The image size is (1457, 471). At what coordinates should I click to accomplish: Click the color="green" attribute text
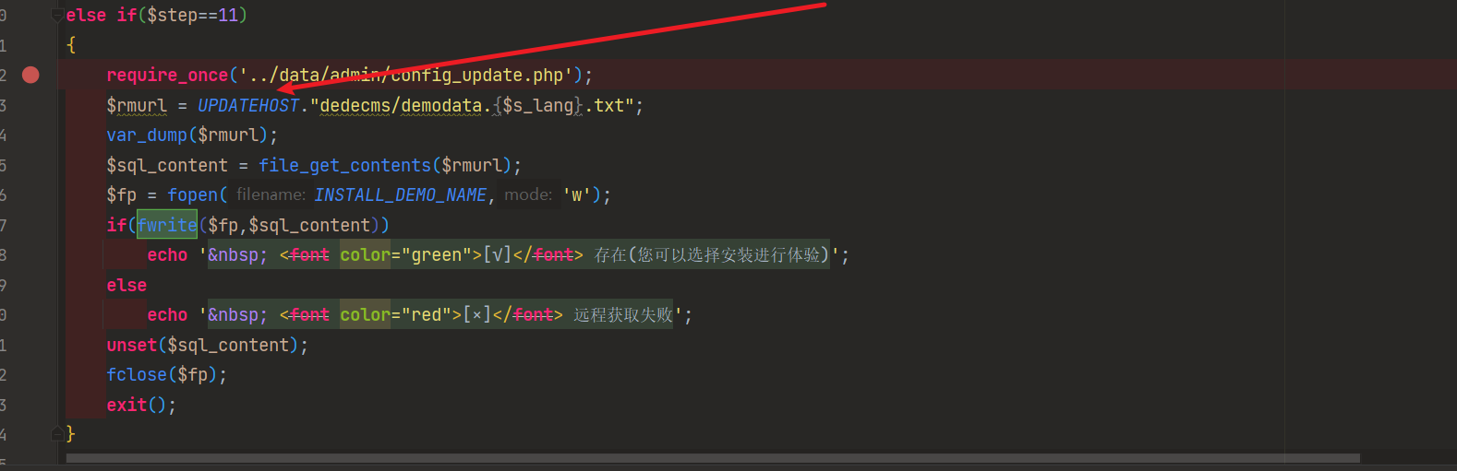point(405,255)
